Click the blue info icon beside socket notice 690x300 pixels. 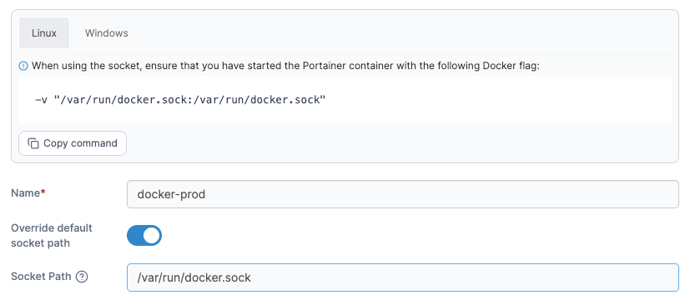pos(23,67)
